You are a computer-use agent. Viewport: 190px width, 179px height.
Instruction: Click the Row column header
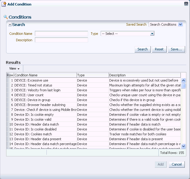point(10,75)
